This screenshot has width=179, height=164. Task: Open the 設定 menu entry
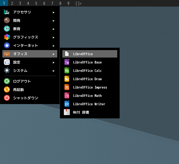coord(17,62)
